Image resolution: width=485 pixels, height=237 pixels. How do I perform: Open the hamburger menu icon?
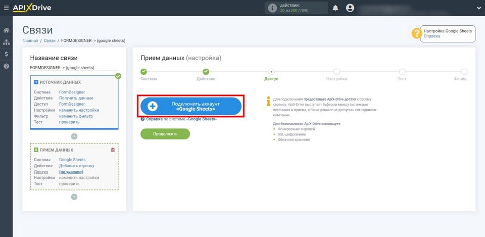[6, 8]
